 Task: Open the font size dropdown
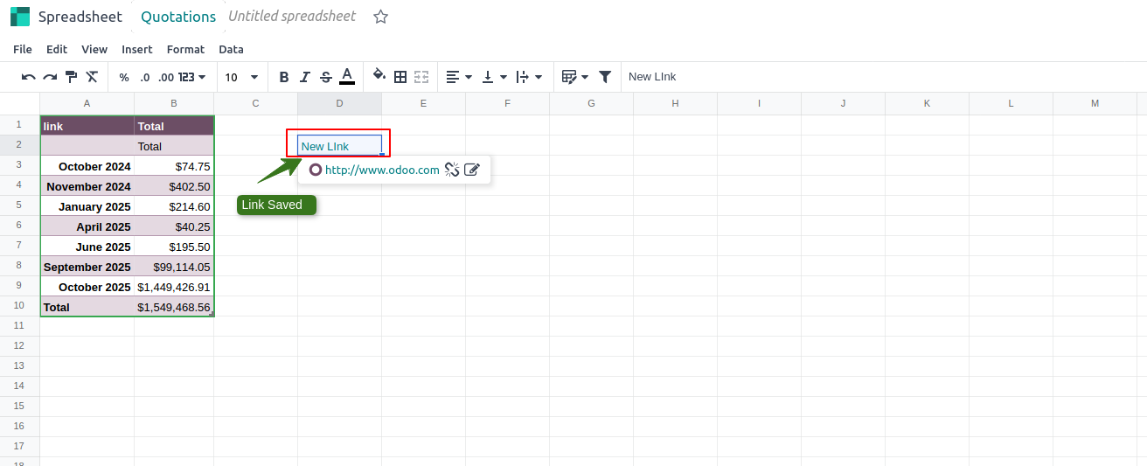242,77
